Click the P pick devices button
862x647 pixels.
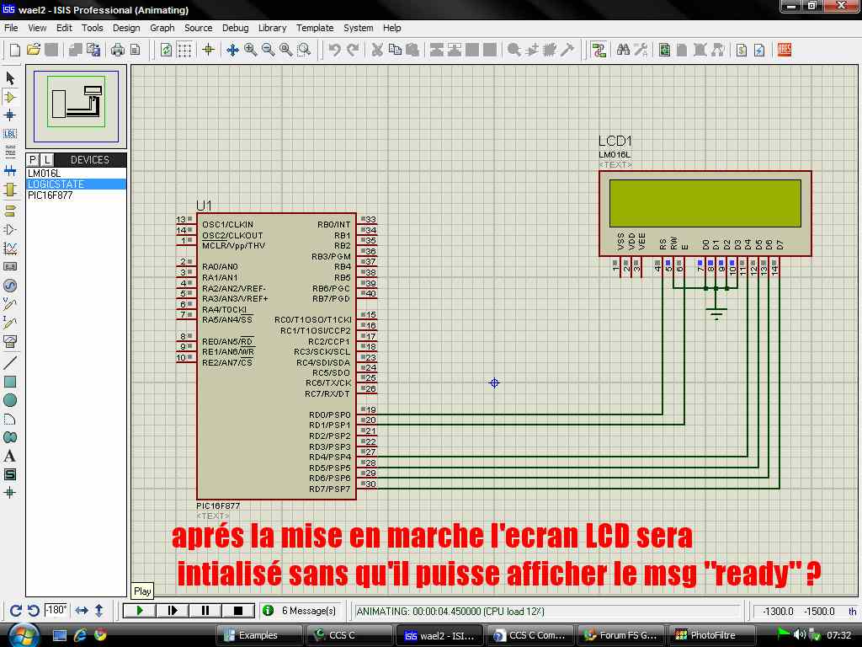point(33,159)
